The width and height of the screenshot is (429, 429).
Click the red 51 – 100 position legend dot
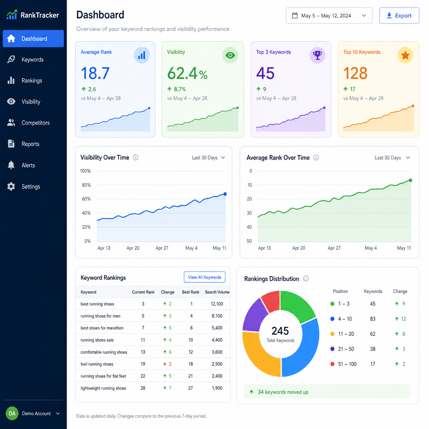click(x=332, y=364)
